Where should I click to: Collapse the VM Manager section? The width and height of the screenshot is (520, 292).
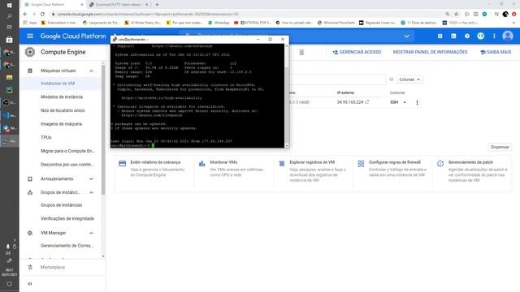(x=91, y=233)
